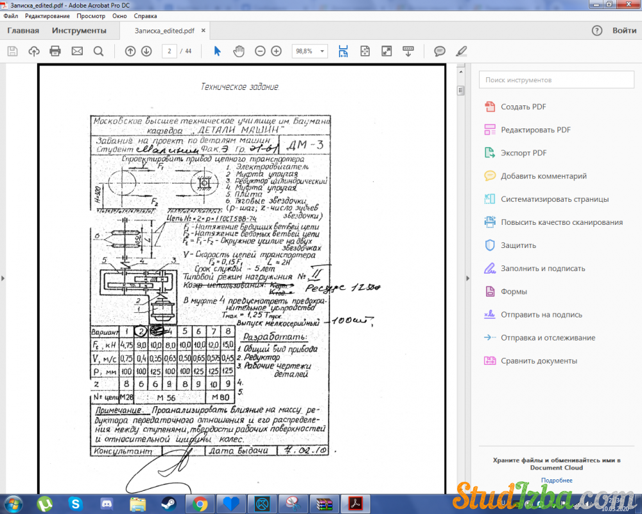Follow the Подробнее link
Screen dimensions: 642x514
[556, 480]
